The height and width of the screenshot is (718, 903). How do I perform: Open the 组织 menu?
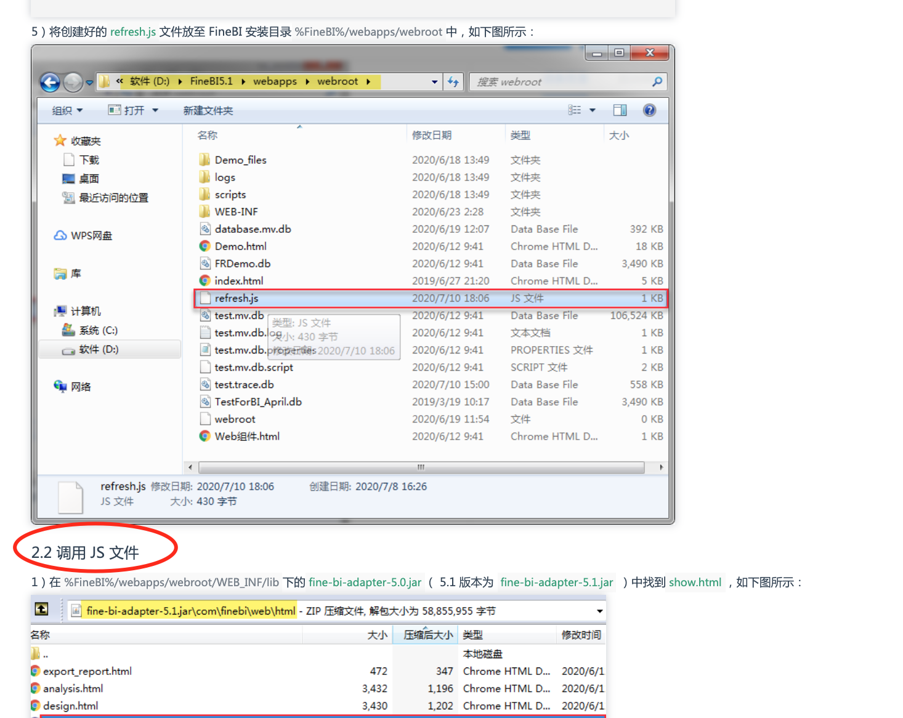click(67, 111)
